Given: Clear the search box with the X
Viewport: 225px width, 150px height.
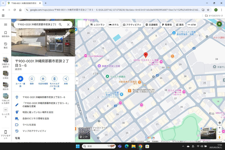Looking at the screenshot, I should tap(68, 25).
